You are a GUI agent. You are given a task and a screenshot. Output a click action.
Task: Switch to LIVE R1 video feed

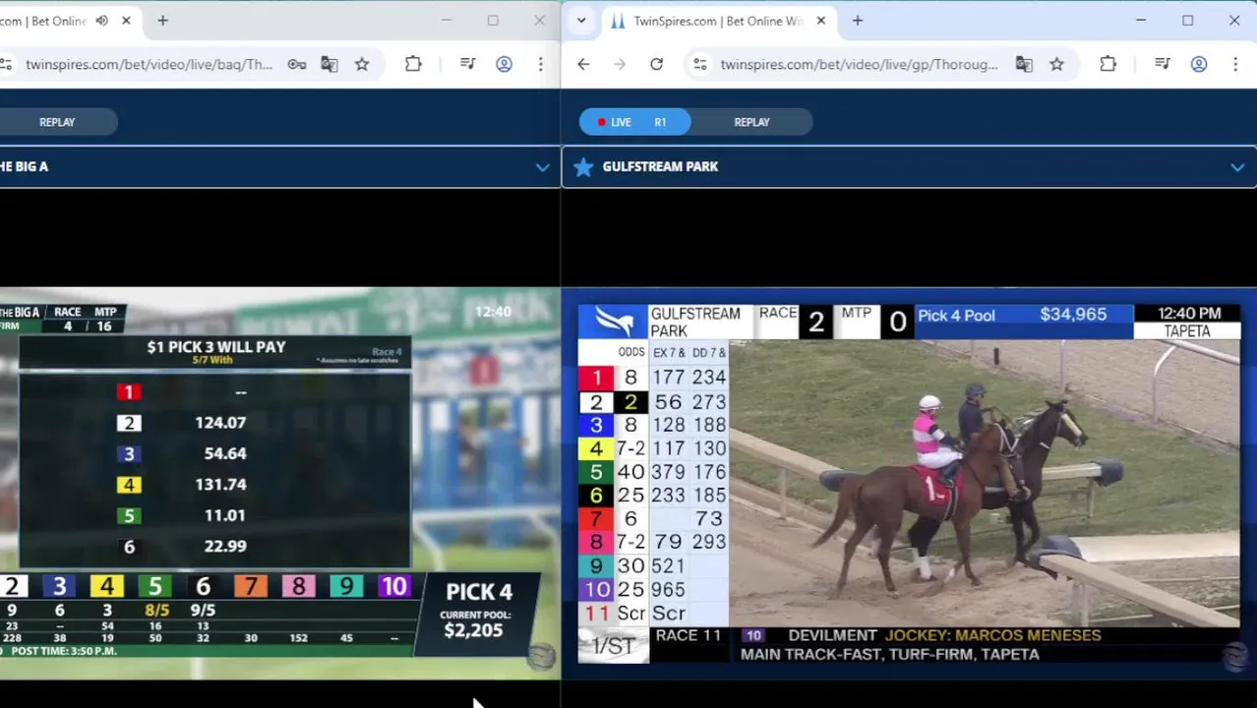(x=635, y=122)
